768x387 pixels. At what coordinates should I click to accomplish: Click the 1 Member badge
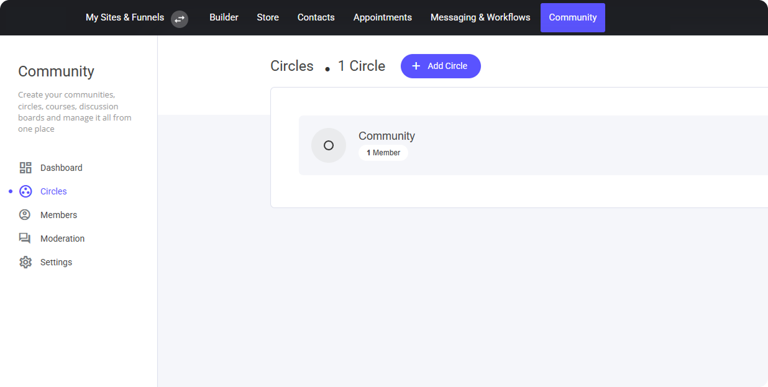point(383,153)
